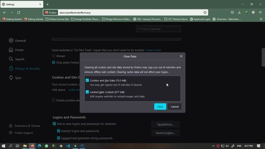This screenshot has width=265, height=149.
Task: Reload the current page
Action: coord(19,12)
